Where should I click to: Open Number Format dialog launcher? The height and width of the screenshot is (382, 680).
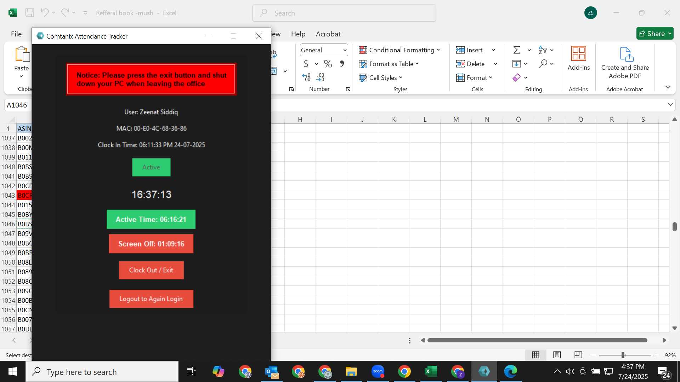coord(348,89)
